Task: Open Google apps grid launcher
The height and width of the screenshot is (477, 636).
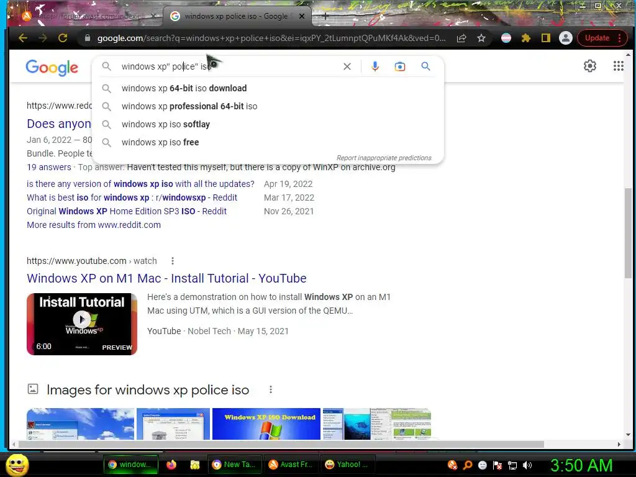Action: click(x=618, y=66)
